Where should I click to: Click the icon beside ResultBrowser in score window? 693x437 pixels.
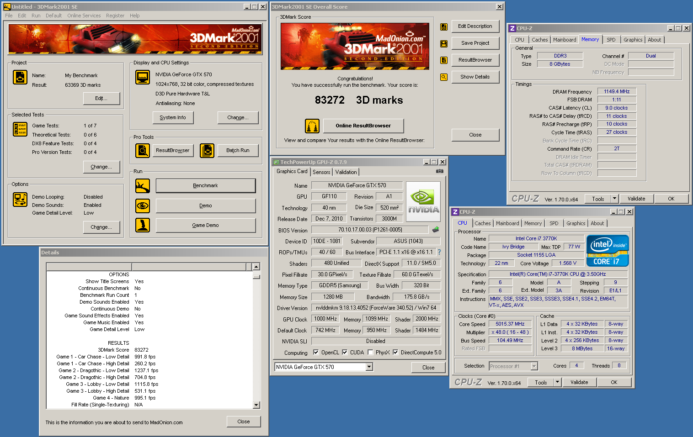[x=443, y=60]
